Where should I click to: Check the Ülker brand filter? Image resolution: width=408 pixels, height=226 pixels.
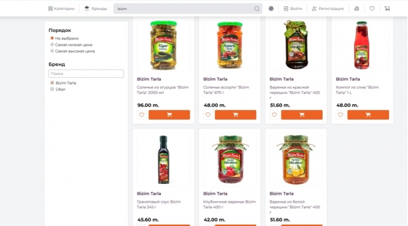52,89
